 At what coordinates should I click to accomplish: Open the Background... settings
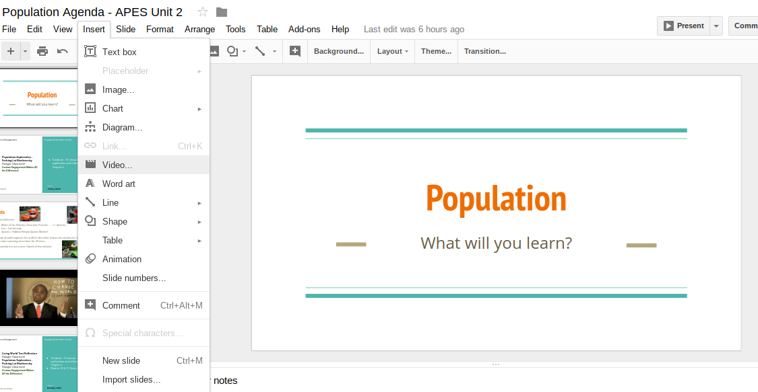click(x=339, y=51)
